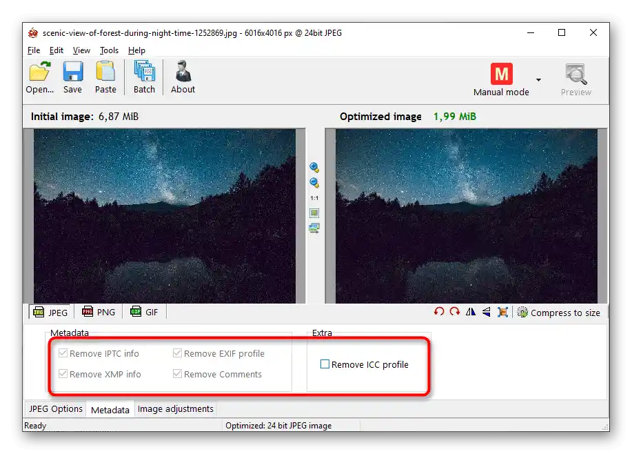This screenshot has height=454, width=632.
Task: Select the Metadata bottom tab
Action: [110, 410]
